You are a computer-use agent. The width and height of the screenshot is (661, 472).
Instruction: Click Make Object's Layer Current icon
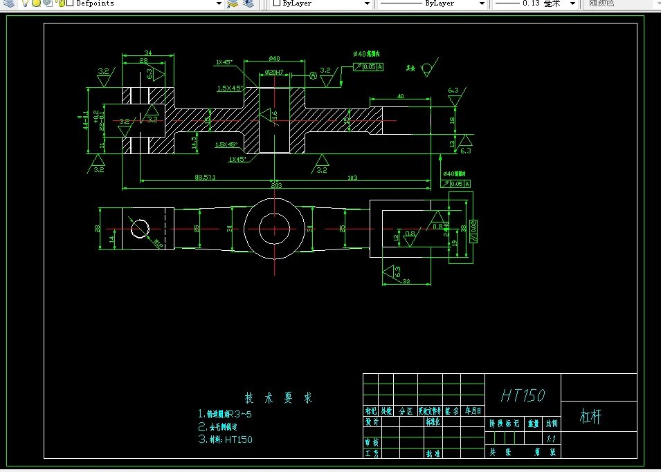tap(233, 3)
